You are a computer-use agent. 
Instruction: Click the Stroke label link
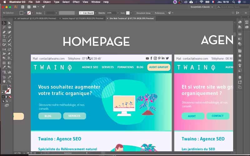[x=39, y=13]
